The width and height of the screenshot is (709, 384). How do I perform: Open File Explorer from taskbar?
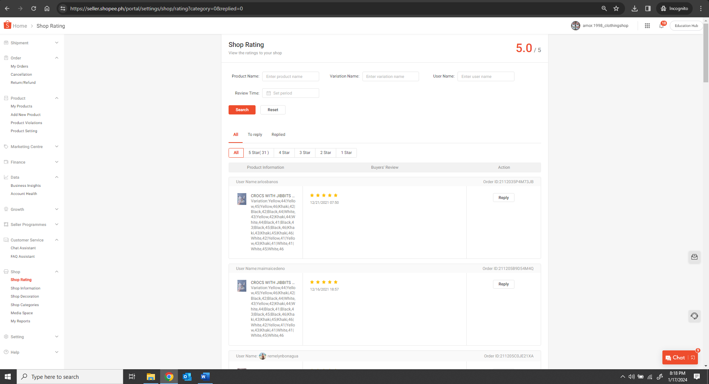pos(151,377)
